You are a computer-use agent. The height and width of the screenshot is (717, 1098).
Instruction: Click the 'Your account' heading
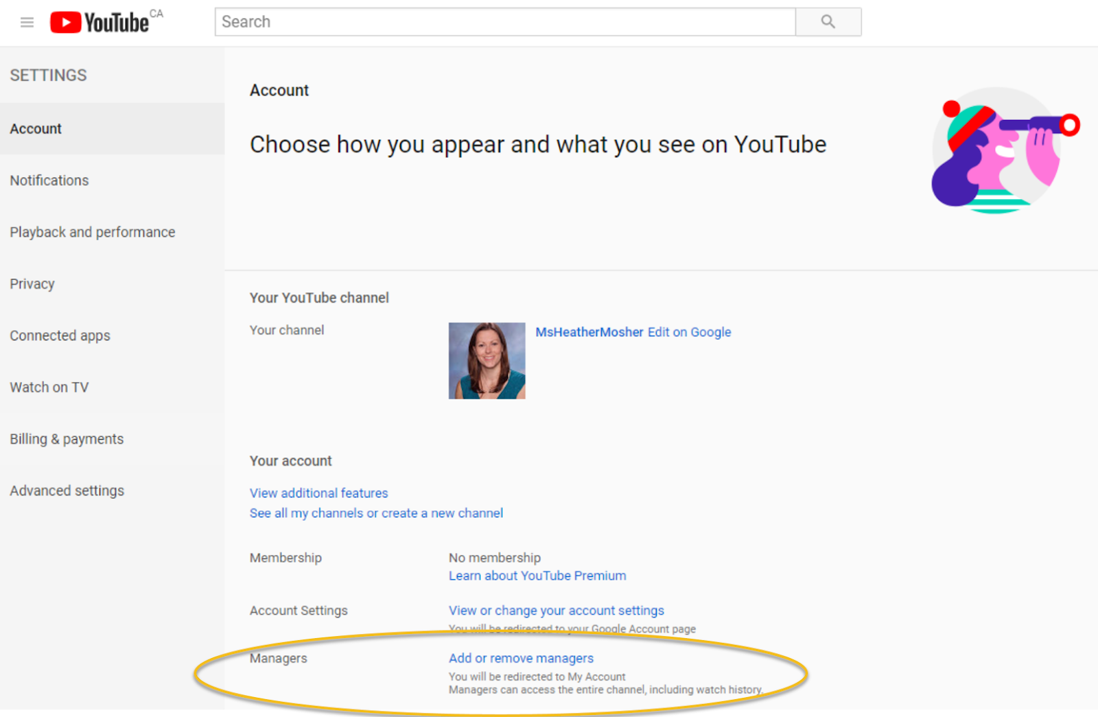(290, 461)
